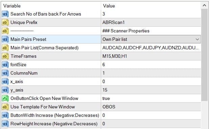Click integer icon beside Search No of Bars
The image size is (210, 129).
point(5,14)
